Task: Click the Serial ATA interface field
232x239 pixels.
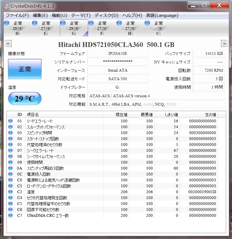Action: click(x=117, y=70)
